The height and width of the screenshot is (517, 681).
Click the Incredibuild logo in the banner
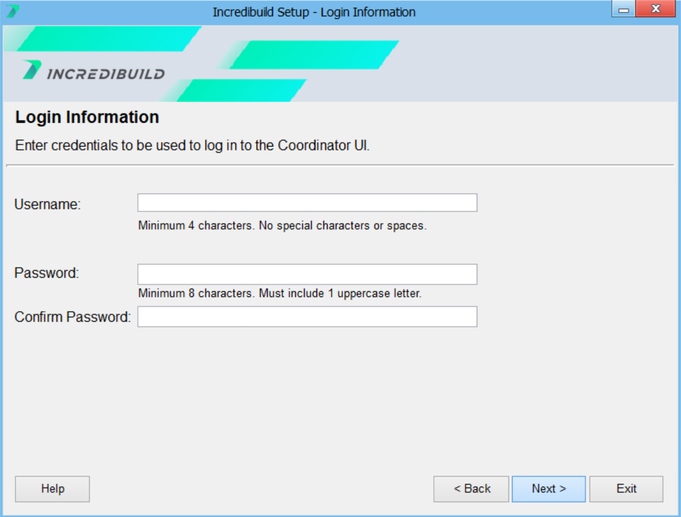pyautogui.click(x=94, y=71)
